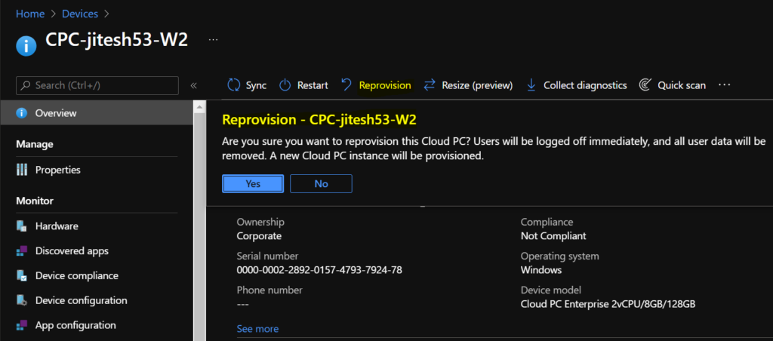Confirm reprovision with Yes button
Viewport: 773px width, 341px height.
[253, 183]
